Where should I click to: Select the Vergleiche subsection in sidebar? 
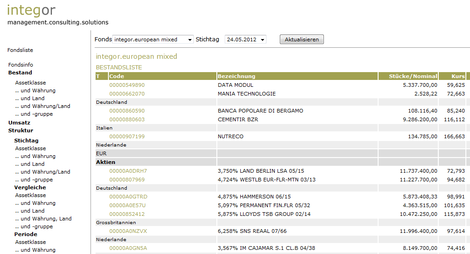point(30,187)
